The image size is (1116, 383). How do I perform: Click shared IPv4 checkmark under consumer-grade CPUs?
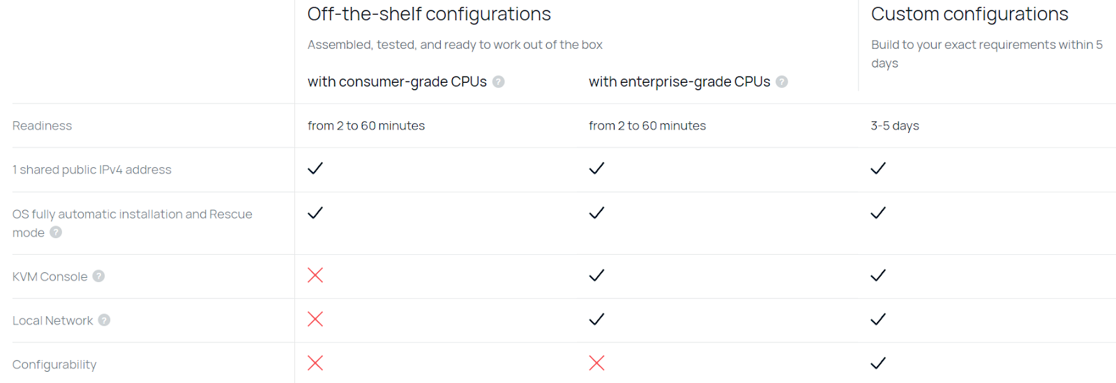pyautogui.click(x=315, y=168)
